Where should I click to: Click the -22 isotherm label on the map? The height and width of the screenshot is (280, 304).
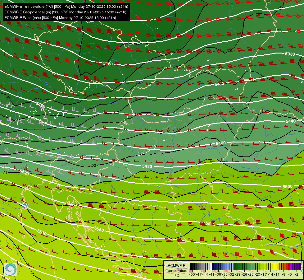coord(93,166)
